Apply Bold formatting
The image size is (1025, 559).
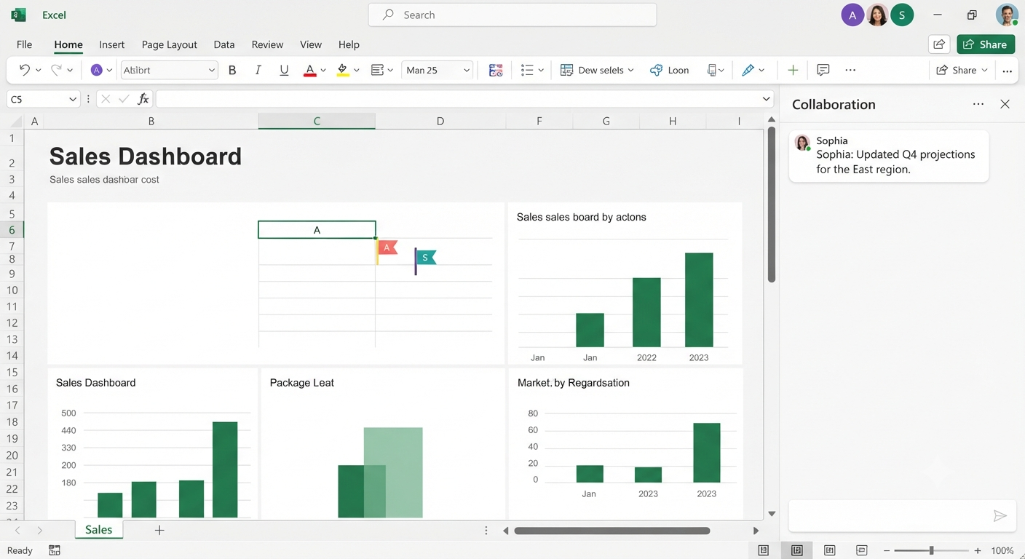coord(232,70)
